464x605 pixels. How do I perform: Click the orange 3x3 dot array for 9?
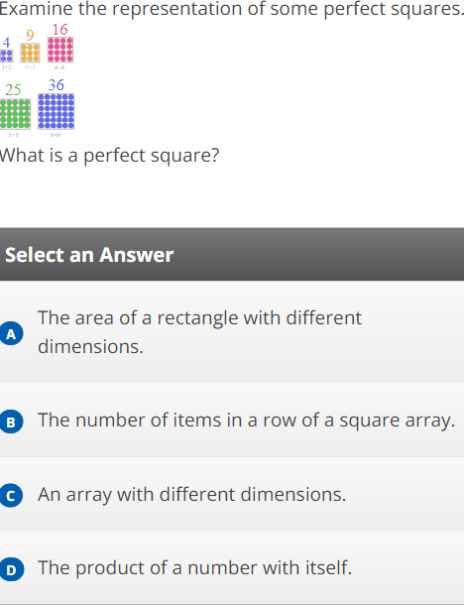[x=30, y=53]
